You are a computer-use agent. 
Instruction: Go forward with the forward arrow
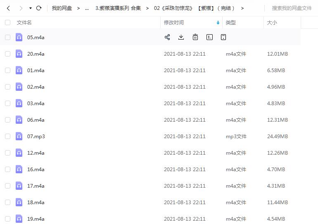[x=21, y=8]
